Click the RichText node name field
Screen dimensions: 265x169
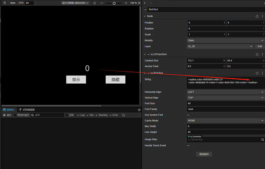click(206, 10)
